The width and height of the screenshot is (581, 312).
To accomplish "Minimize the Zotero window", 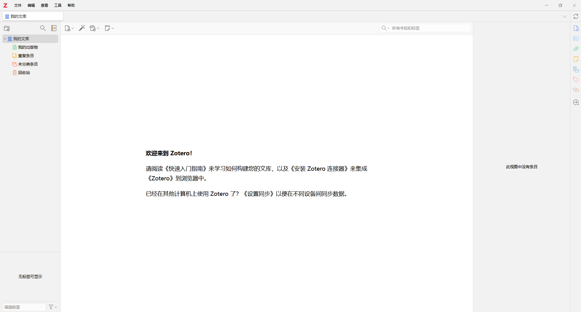I will 546,5.
